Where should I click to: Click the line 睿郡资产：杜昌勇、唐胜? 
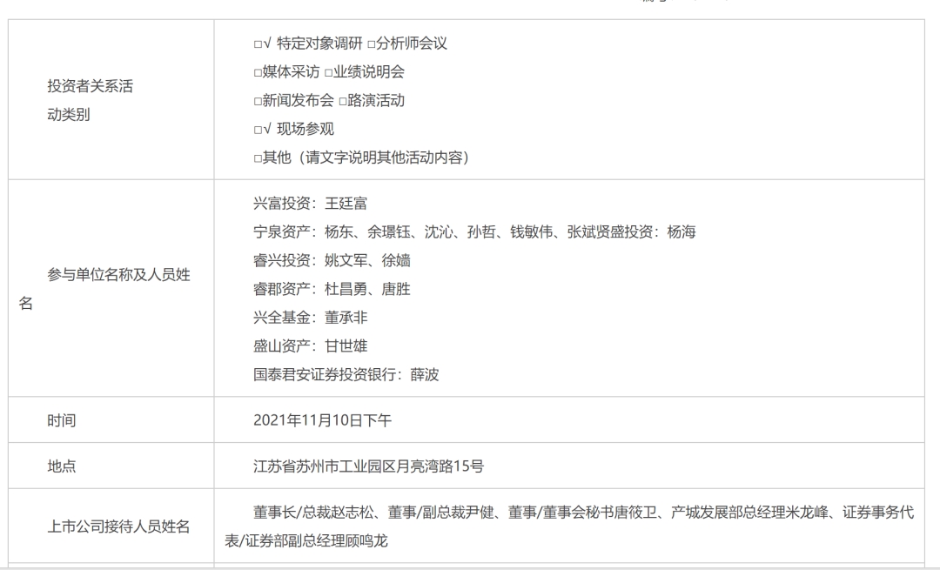(332, 289)
